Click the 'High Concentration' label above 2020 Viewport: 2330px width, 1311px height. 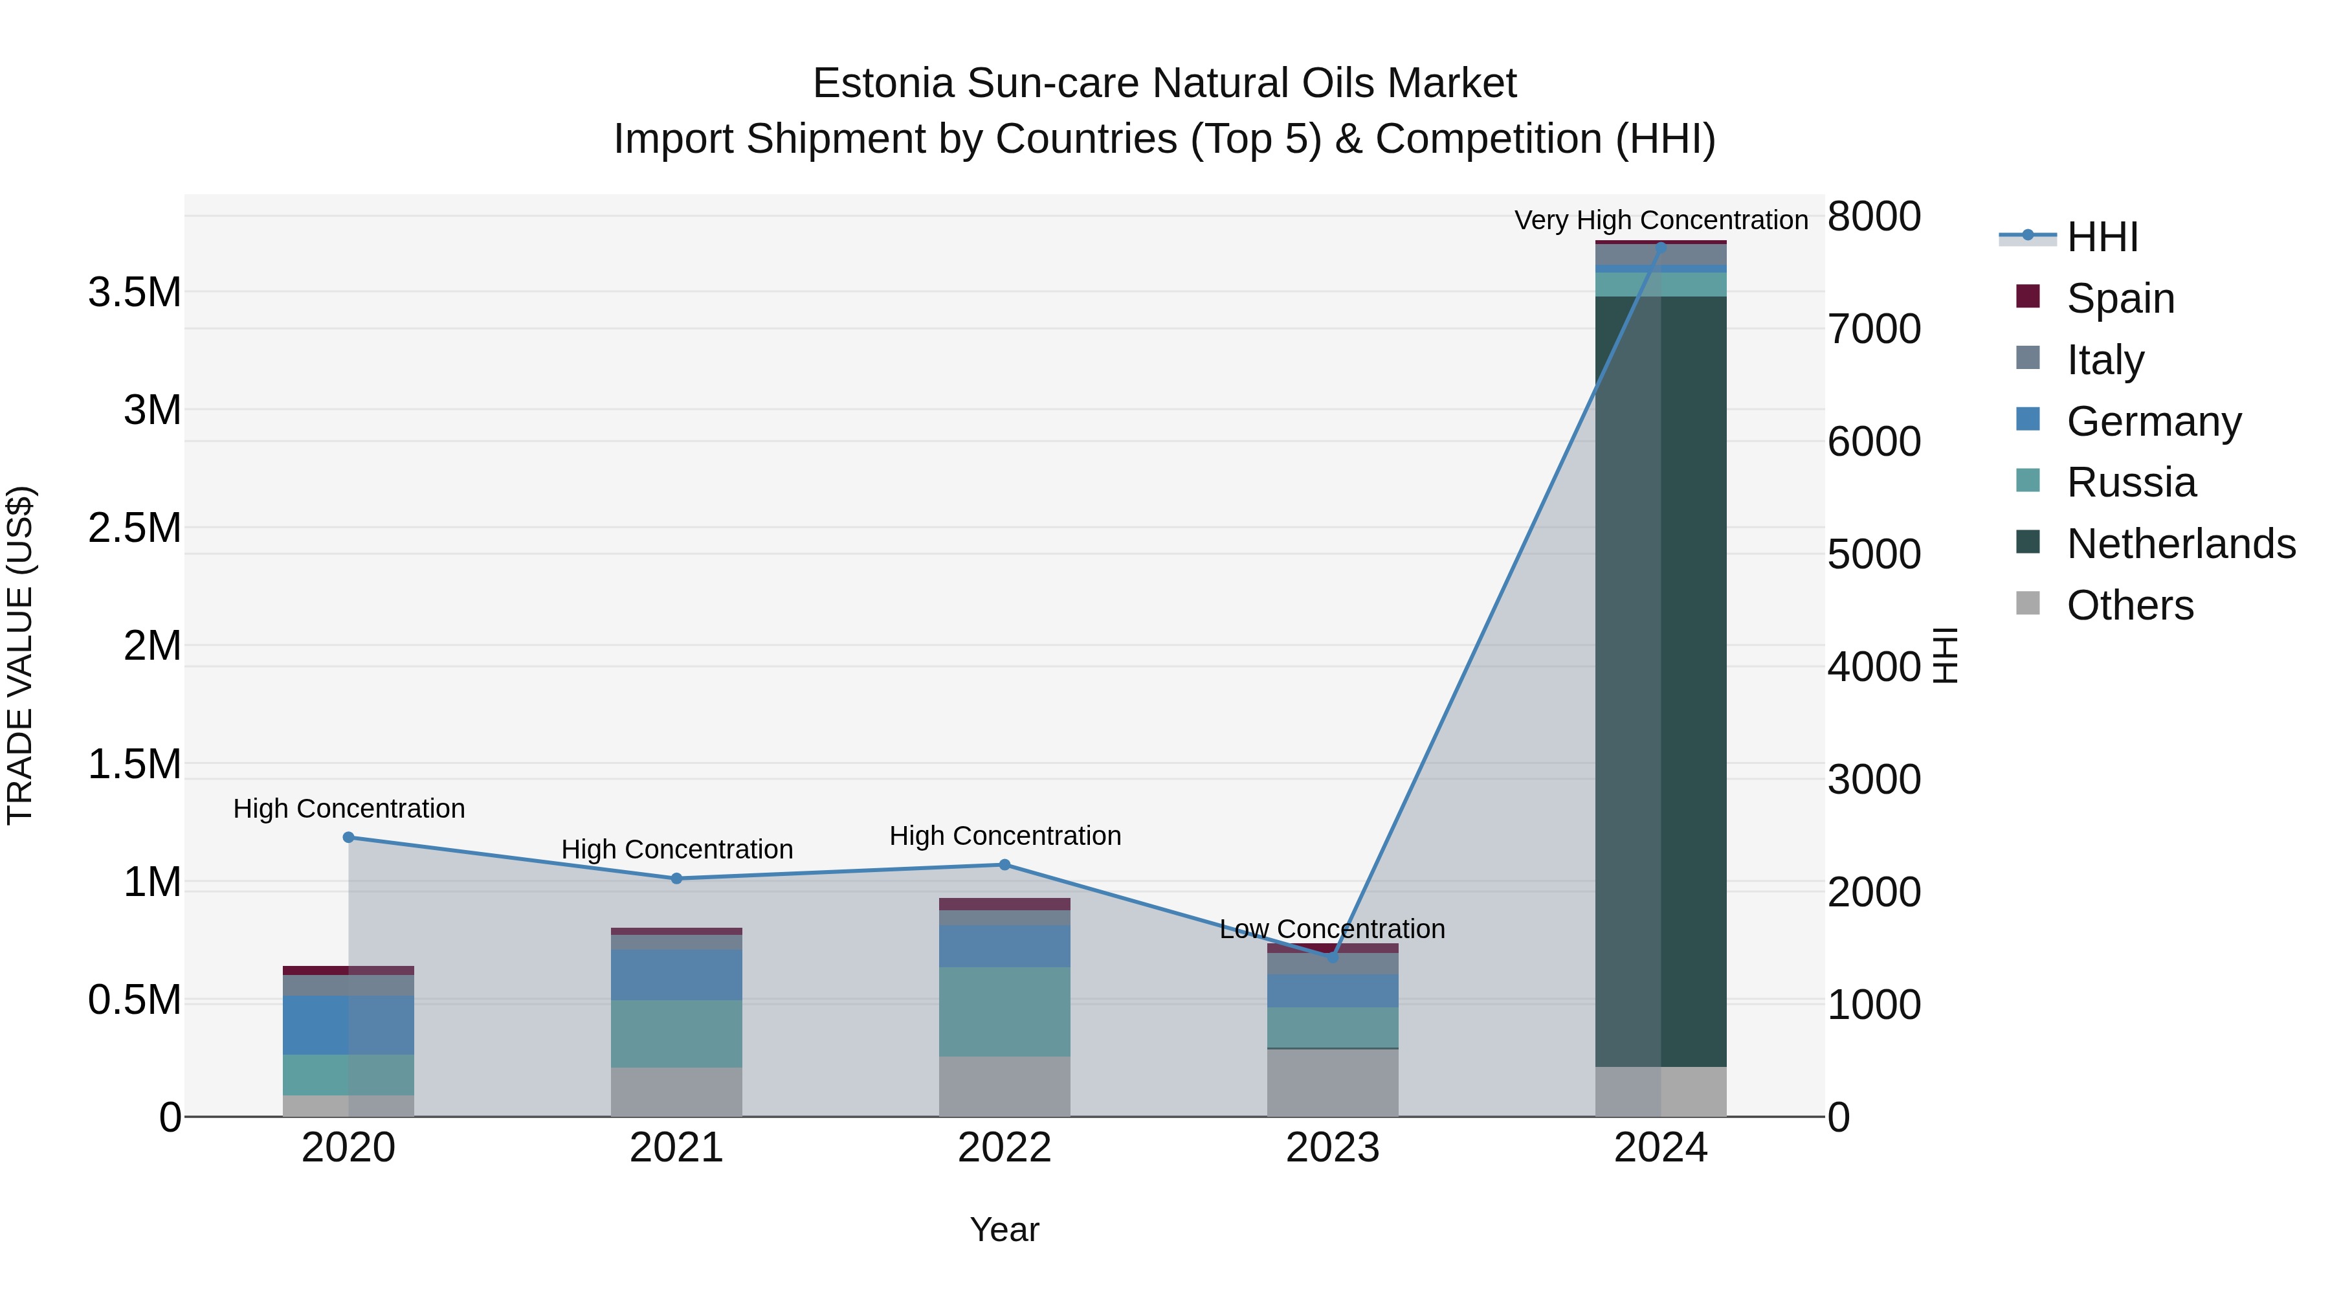348,808
